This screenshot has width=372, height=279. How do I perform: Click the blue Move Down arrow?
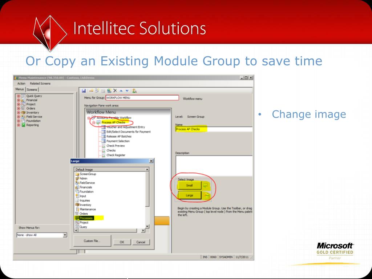click(127, 90)
